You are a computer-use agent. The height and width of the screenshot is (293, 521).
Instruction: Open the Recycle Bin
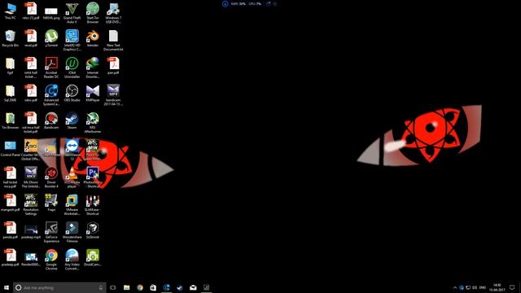[11, 38]
